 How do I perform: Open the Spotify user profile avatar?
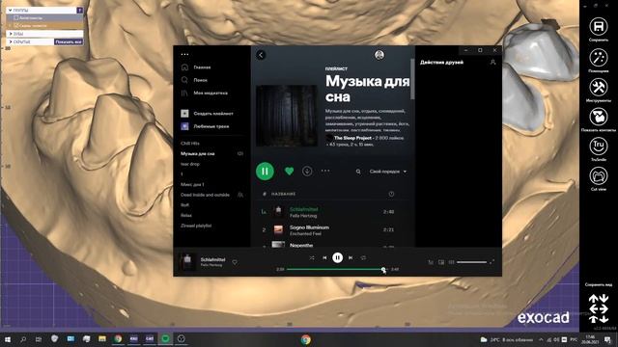(379, 55)
